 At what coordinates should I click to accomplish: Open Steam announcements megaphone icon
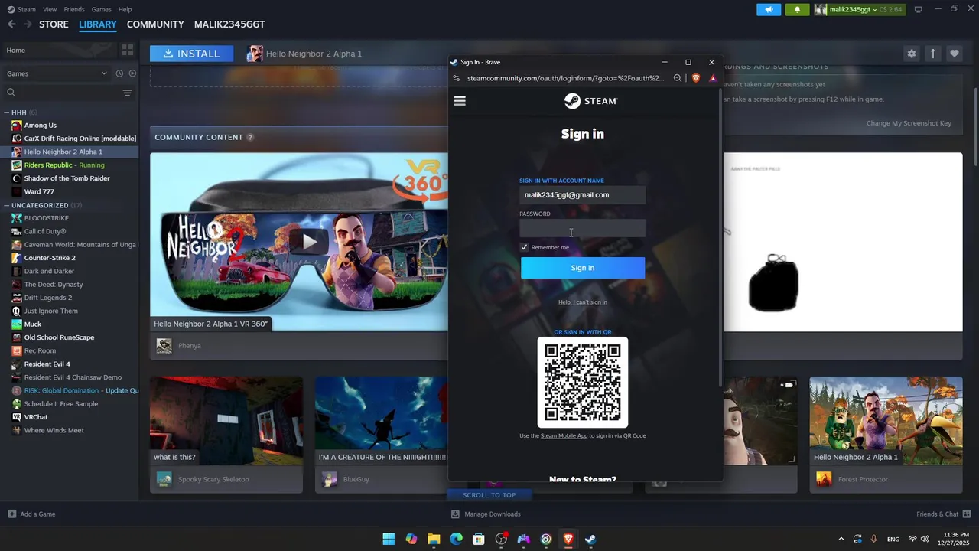(x=769, y=9)
